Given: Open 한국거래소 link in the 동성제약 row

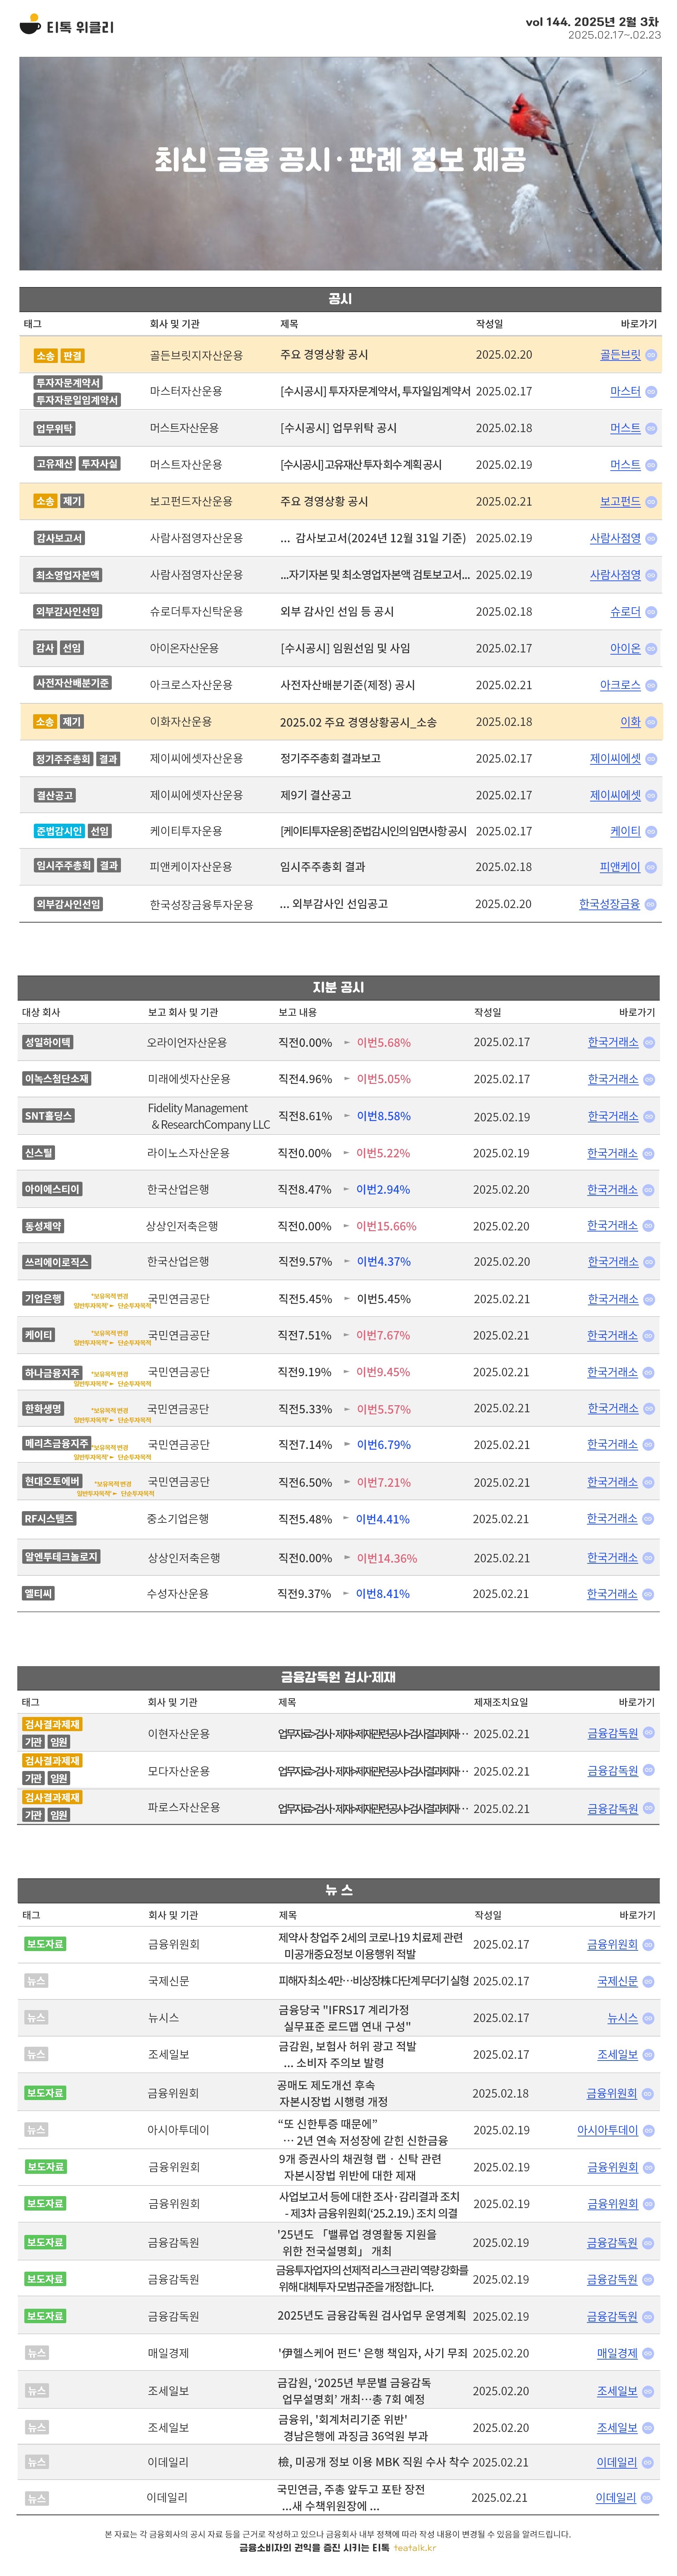Looking at the screenshot, I should click(612, 1226).
